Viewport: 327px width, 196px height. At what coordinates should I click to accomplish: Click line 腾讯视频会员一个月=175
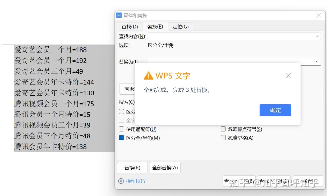tap(54, 104)
